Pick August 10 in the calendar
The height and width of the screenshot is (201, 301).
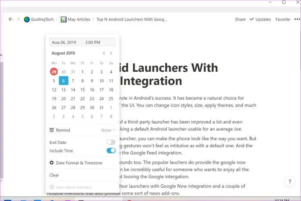click(101, 81)
